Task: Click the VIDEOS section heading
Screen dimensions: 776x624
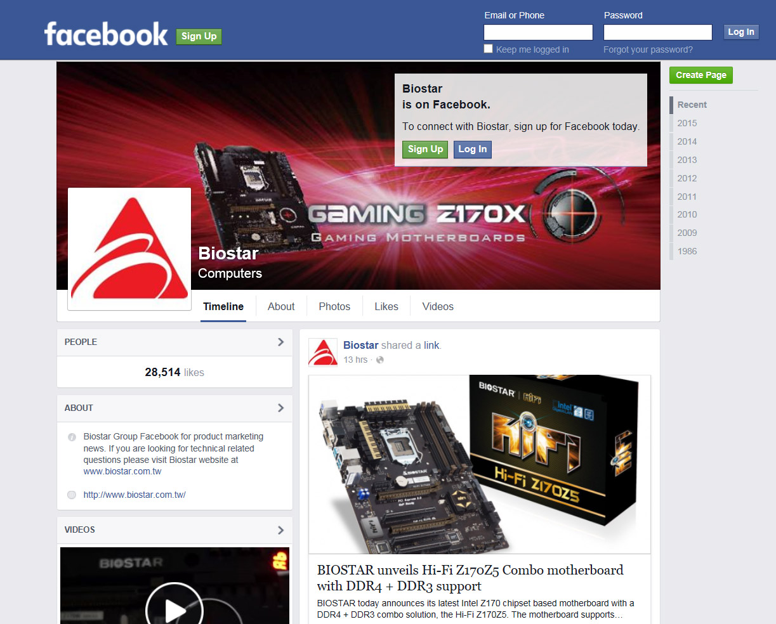Action: point(79,530)
